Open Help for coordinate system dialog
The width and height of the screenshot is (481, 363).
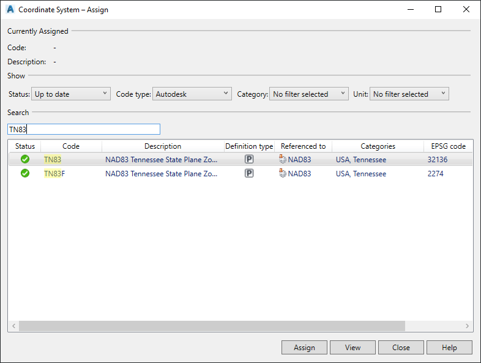449,347
